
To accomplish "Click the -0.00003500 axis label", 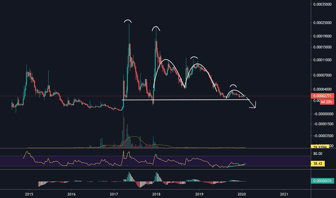I will pyautogui.click(x=323, y=136).
